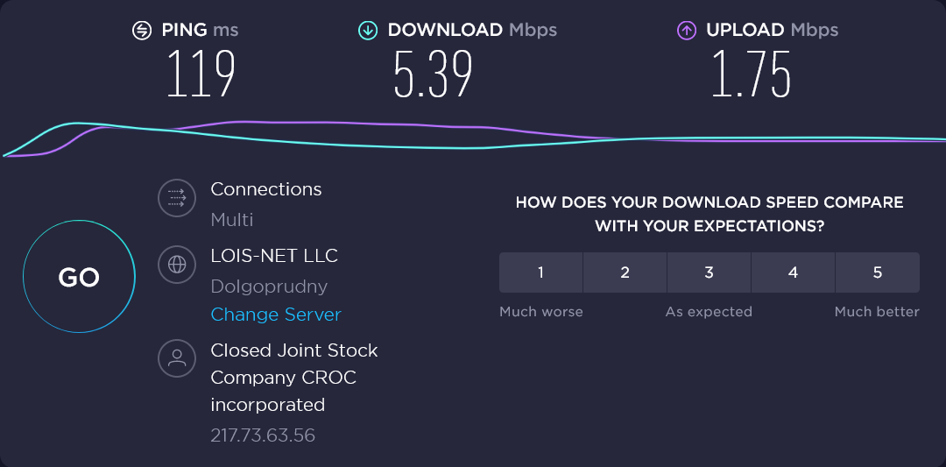This screenshot has width=946, height=467.
Task: Click the download arrow icon
Action: click(368, 31)
